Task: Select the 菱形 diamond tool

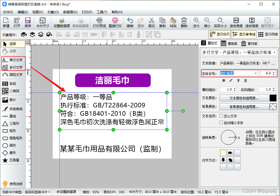Action: pyautogui.click(x=13, y=153)
